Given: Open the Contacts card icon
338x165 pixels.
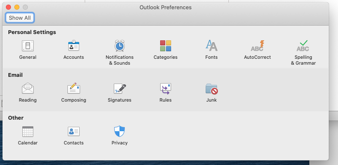Looking at the screenshot, I should coord(73,131).
